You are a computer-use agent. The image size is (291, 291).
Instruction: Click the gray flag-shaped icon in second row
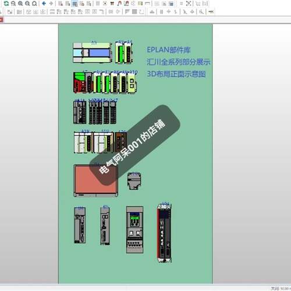coord(127,12)
